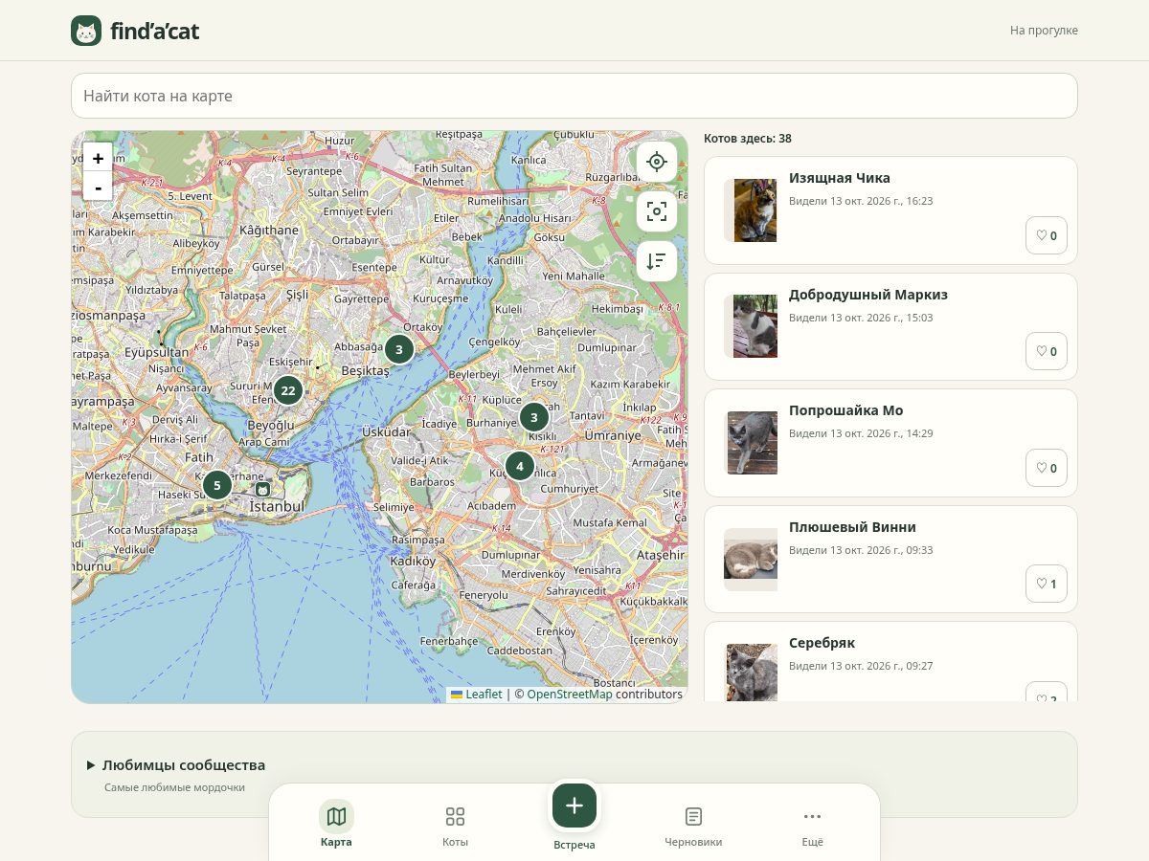
Task: Open the cluster of 5 cats near Fatih
Action: pyautogui.click(x=217, y=485)
